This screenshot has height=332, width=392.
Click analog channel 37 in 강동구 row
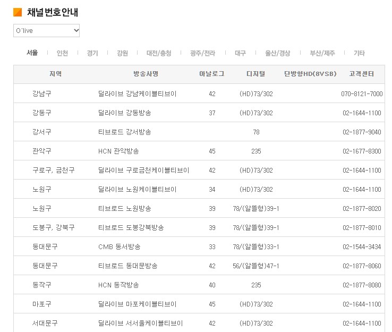(x=212, y=113)
